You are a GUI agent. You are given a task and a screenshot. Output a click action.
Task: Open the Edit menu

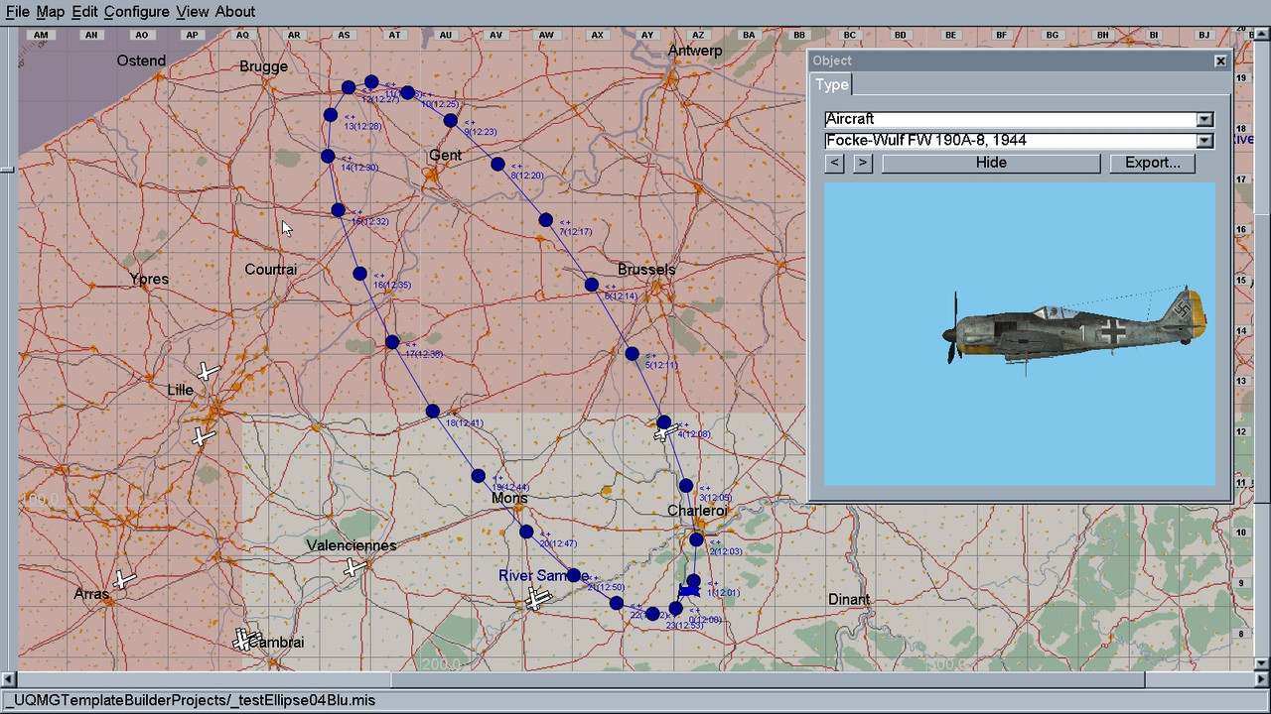pyautogui.click(x=84, y=12)
